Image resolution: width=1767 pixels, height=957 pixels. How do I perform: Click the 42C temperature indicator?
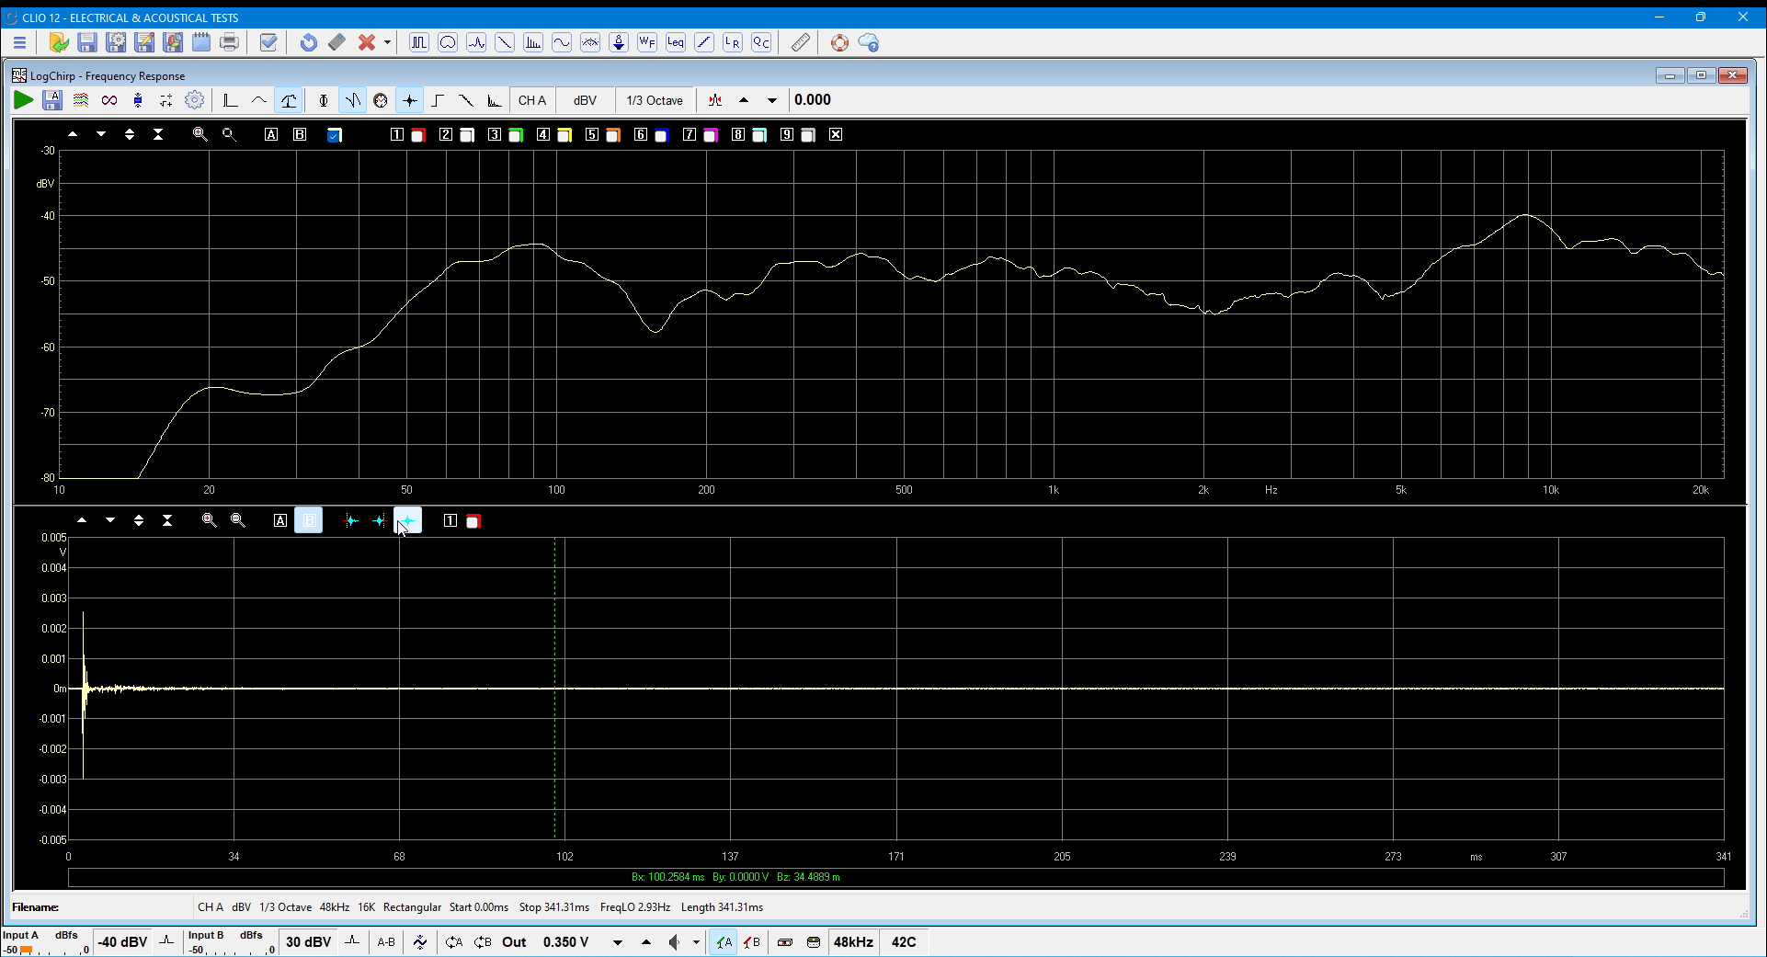[x=904, y=942]
